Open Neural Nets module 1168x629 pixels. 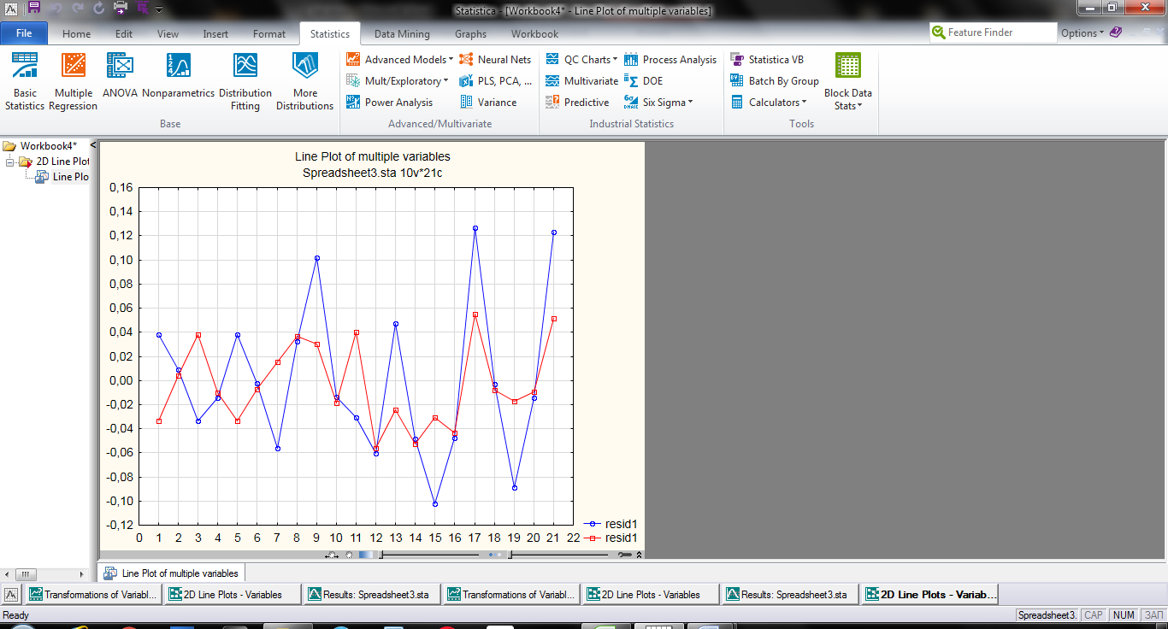495,60
